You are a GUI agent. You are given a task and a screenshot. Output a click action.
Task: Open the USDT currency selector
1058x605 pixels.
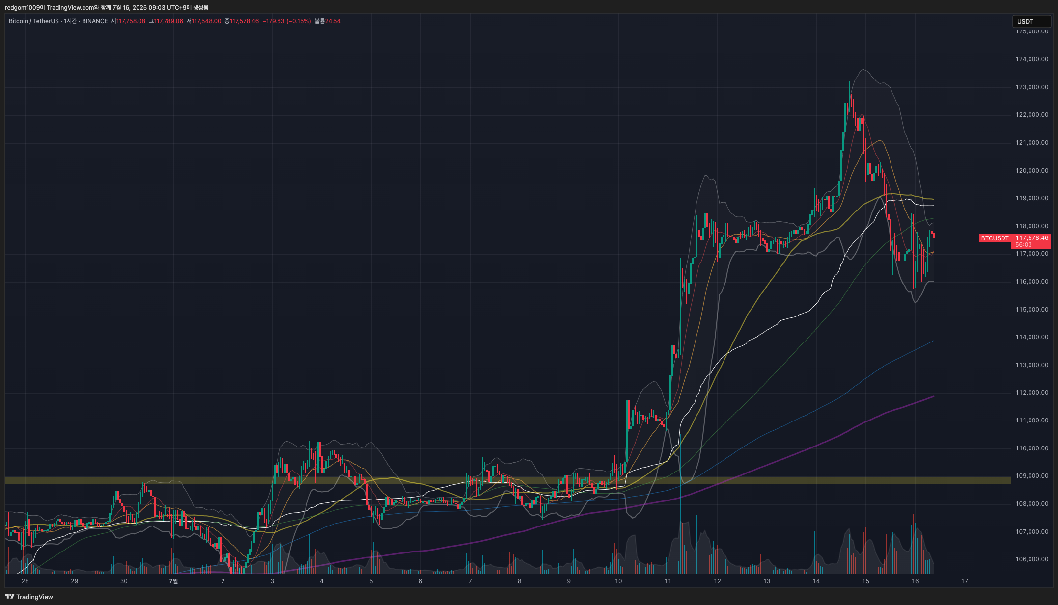(1031, 22)
